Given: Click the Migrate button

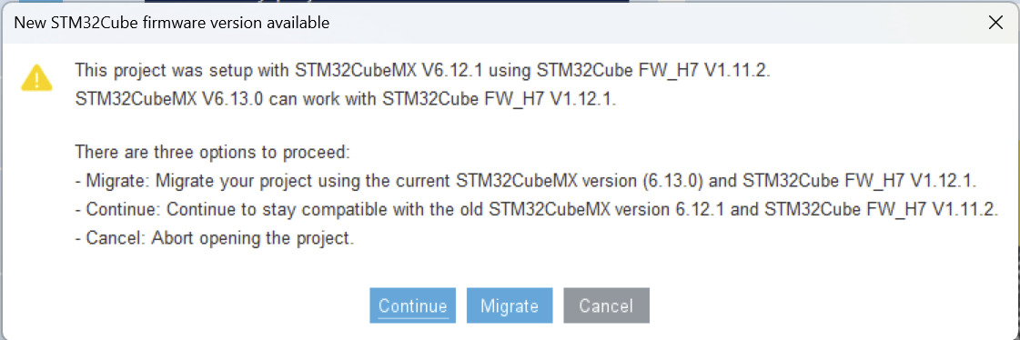Looking at the screenshot, I should [x=510, y=305].
